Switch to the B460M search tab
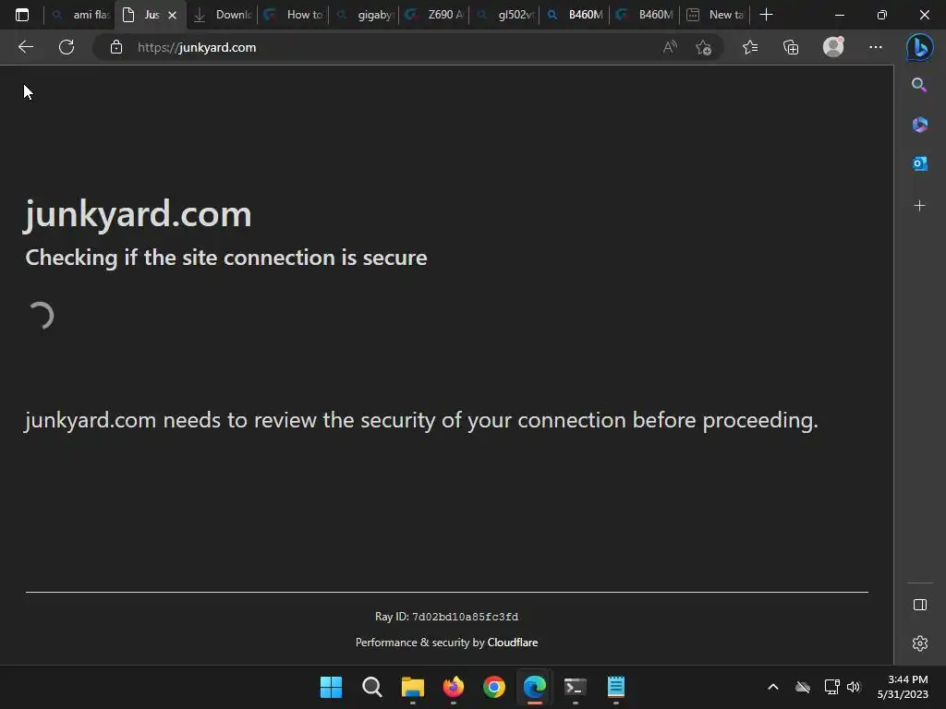 575,15
